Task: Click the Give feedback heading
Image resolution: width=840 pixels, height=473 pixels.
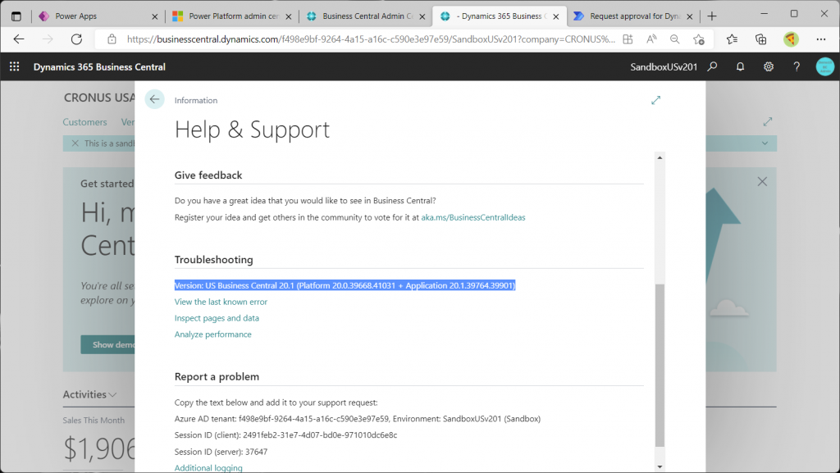Action: tap(208, 175)
